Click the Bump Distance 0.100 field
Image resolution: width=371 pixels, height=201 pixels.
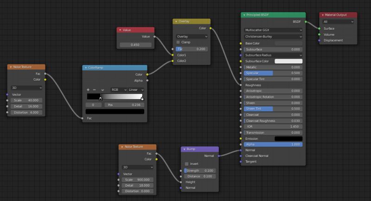tap(200, 176)
